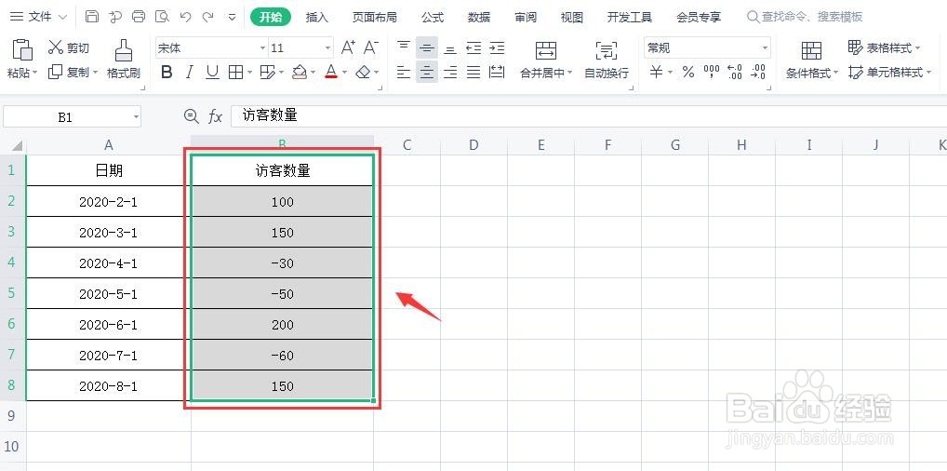
Task: Toggle Italic formatting
Action: click(190, 73)
